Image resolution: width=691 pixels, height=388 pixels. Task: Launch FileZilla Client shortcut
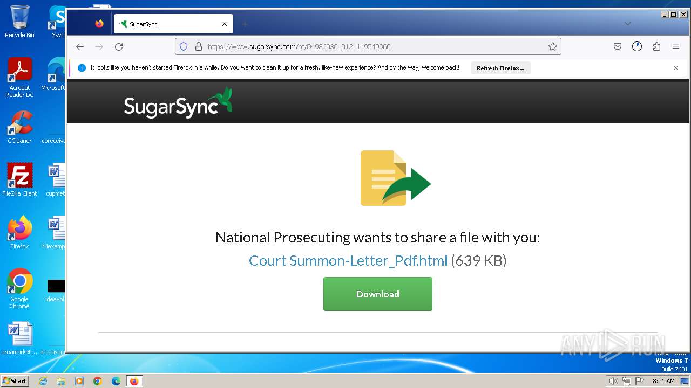(x=19, y=180)
